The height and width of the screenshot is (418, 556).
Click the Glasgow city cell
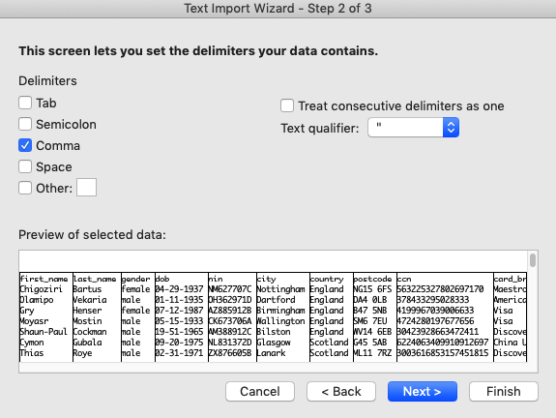pyautogui.click(x=274, y=343)
